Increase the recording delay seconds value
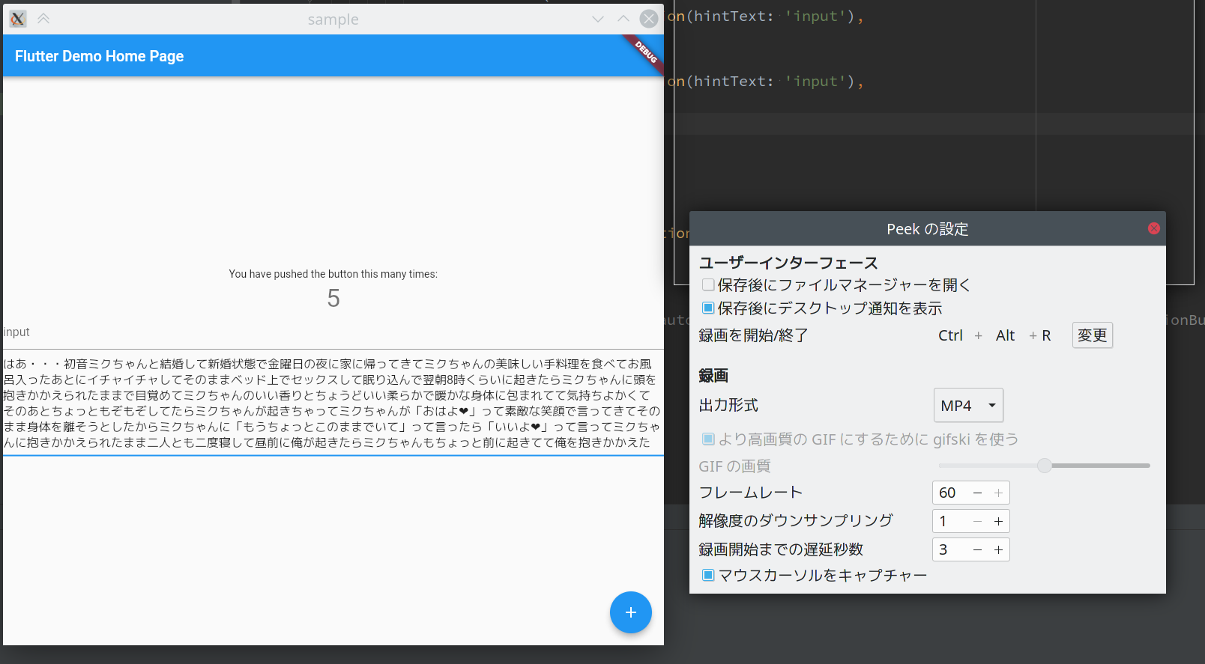 pyautogui.click(x=998, y=549)
